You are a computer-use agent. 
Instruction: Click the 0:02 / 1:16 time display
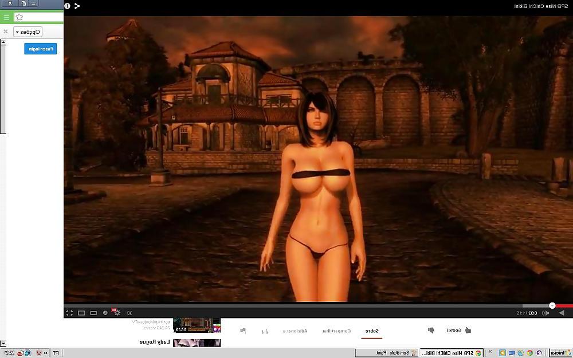pos(527,313)
